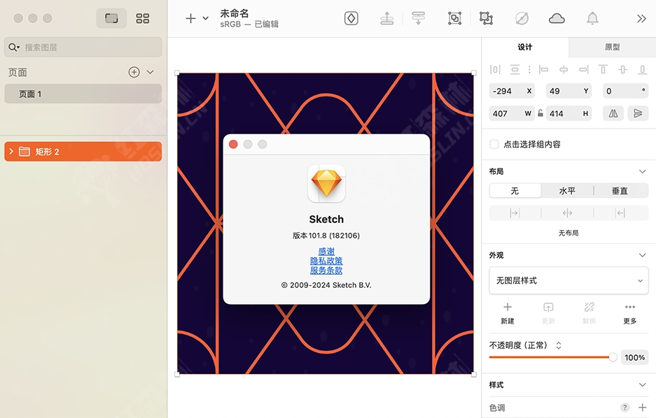The width and height of the screenshot is (656, 418).
Task: Click the bring Forward toolbar icon
Action: [x=387, y=18]
